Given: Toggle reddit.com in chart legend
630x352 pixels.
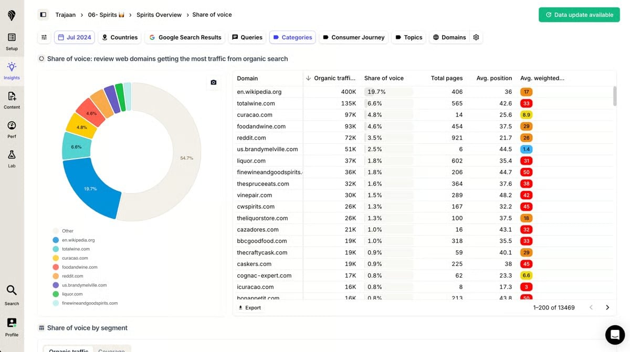Looking at the screenshot, I should [x=68, y=276].
